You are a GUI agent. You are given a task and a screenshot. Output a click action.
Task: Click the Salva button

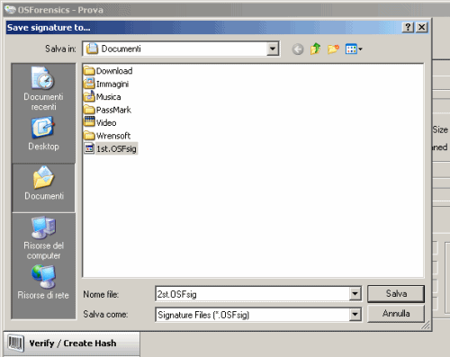pyautogui.click(x=396, y=293)
